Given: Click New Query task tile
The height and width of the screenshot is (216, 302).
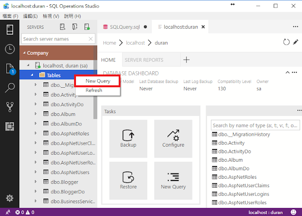Looking at the screenshot, I should pos(173,181).
